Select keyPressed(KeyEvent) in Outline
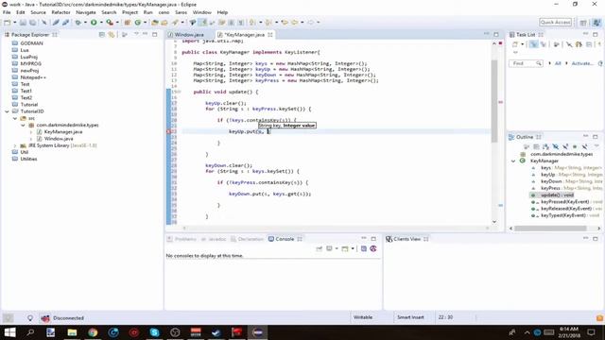Image resolution: width=605 pixels, height=340 pixels. 565,202
